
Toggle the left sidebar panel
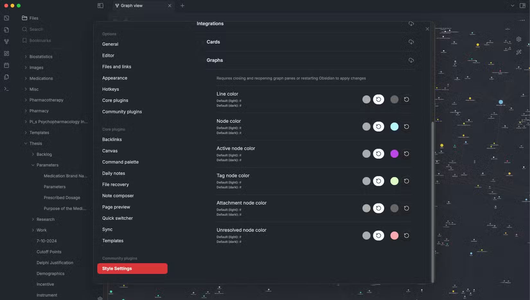point(100,5)
